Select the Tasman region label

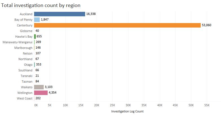[27, 82]
